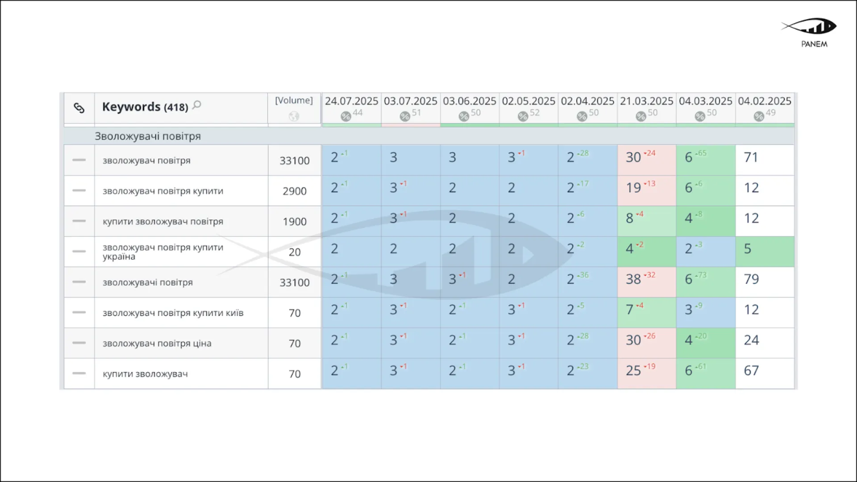The height and width of the screenshot is (482, 857).
Task: Click the percent icon under 04.02.2025
Action: click(759, 116)
